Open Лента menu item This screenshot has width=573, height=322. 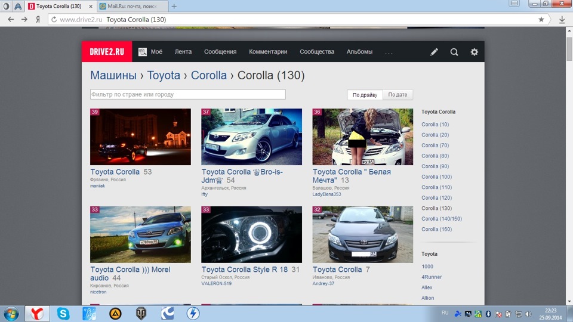pos(183,52)
